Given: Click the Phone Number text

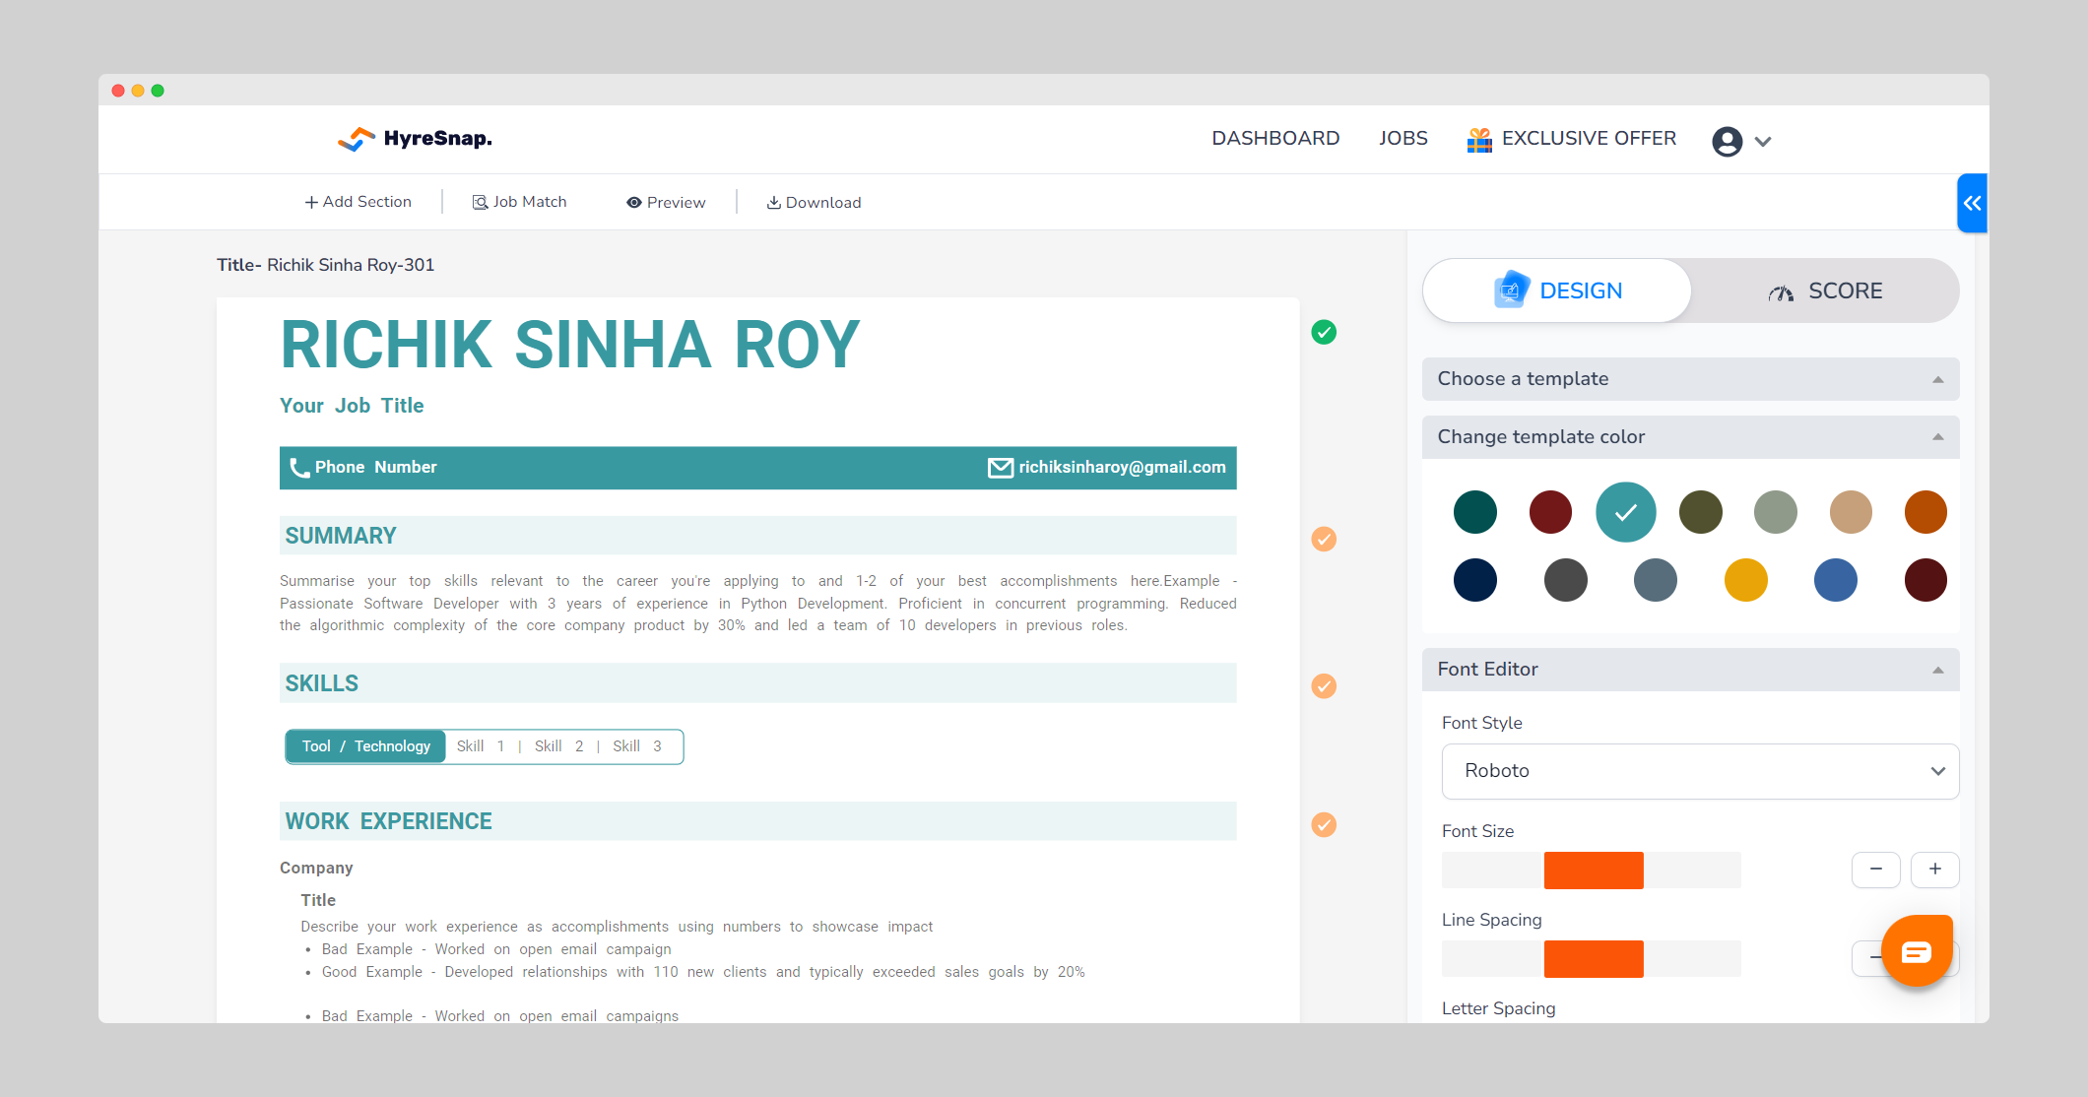Looking at the screenshot, I should coord(375,468).
